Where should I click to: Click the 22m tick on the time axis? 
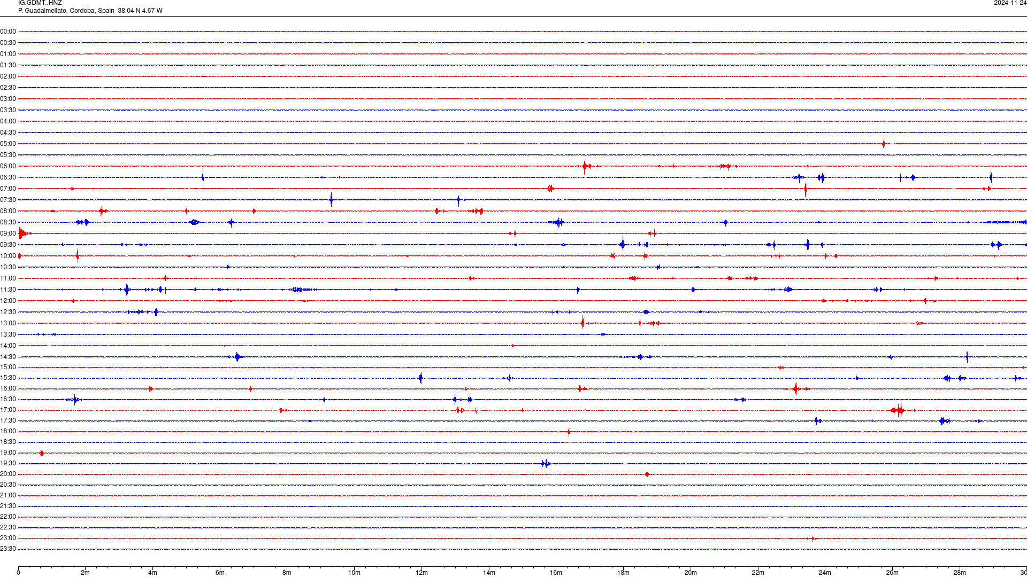coord(758,573)
